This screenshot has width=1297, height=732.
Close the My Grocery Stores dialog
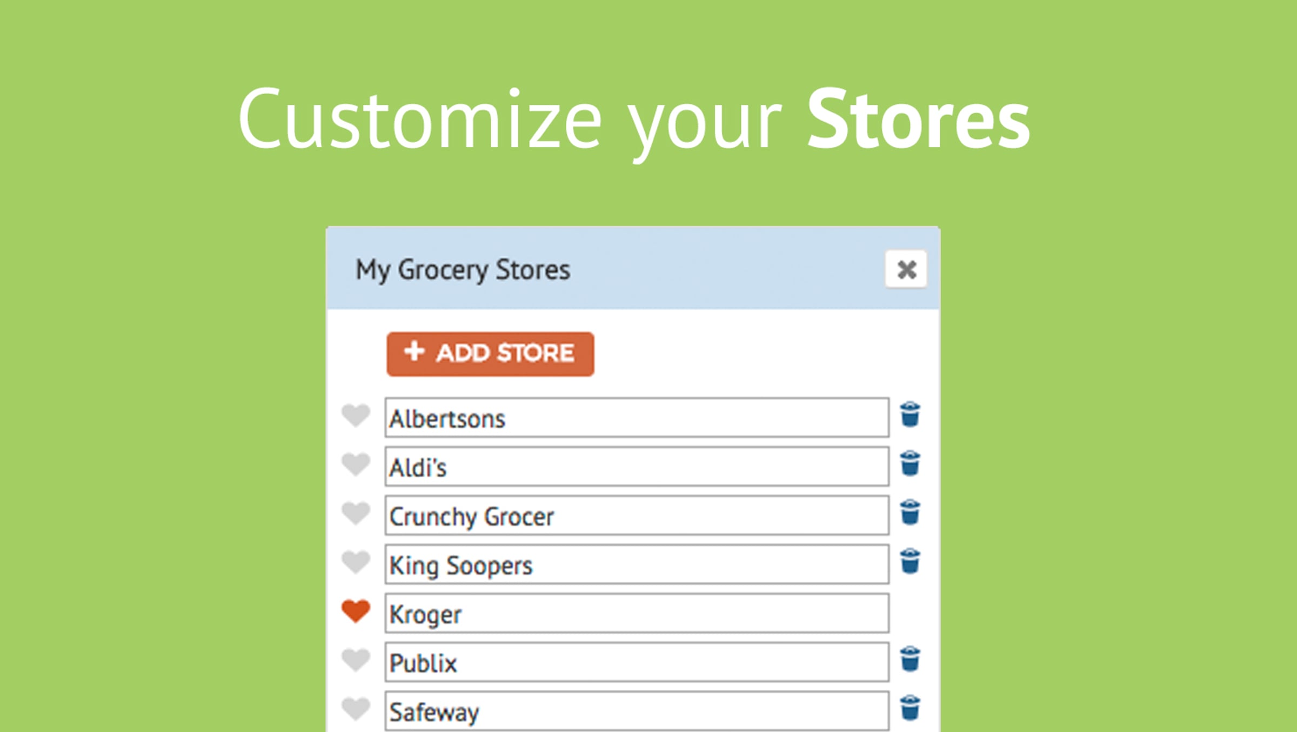pos(906,269)
